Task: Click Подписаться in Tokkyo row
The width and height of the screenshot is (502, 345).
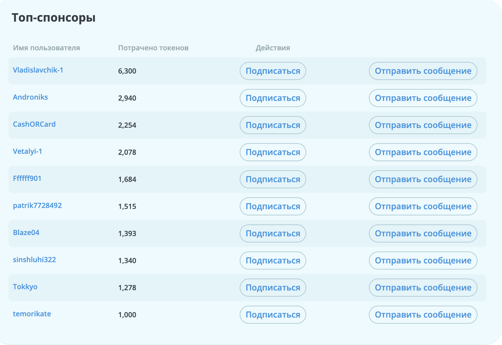Action: pos(273,288)
